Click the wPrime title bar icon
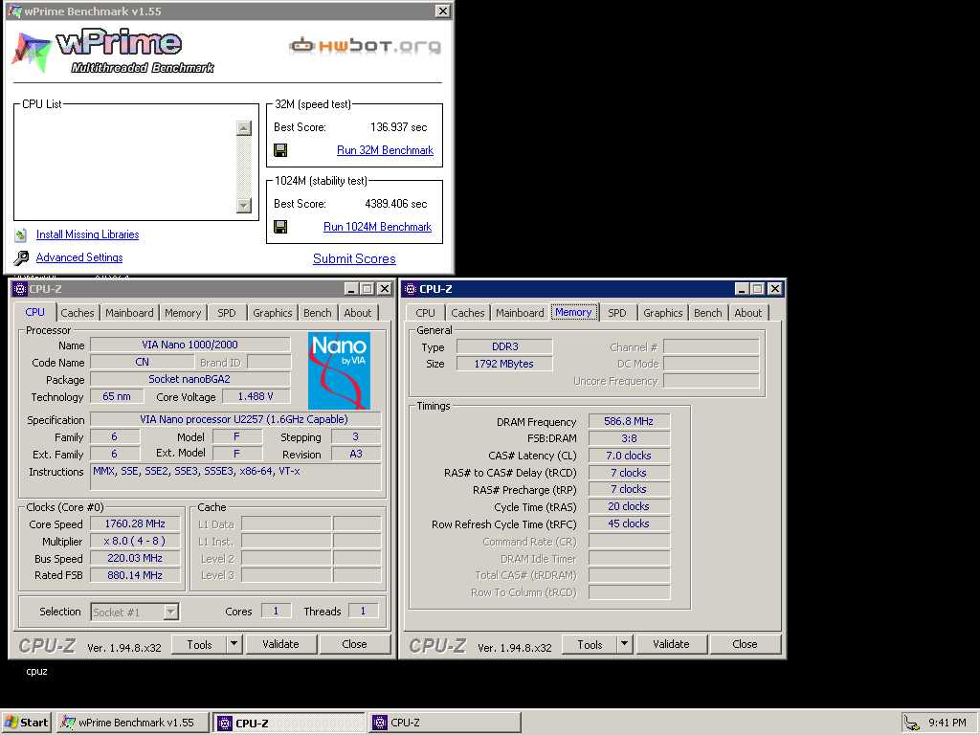The image size is (980, 735). coord(14,11)
